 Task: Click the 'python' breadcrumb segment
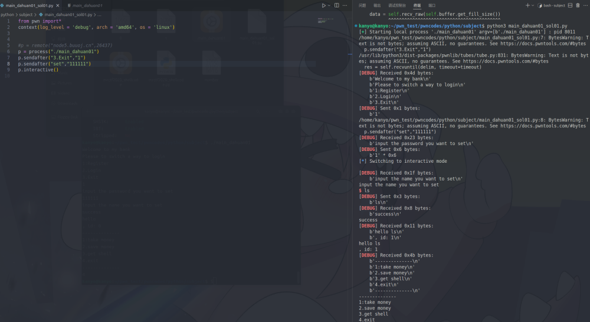[7, 14]
